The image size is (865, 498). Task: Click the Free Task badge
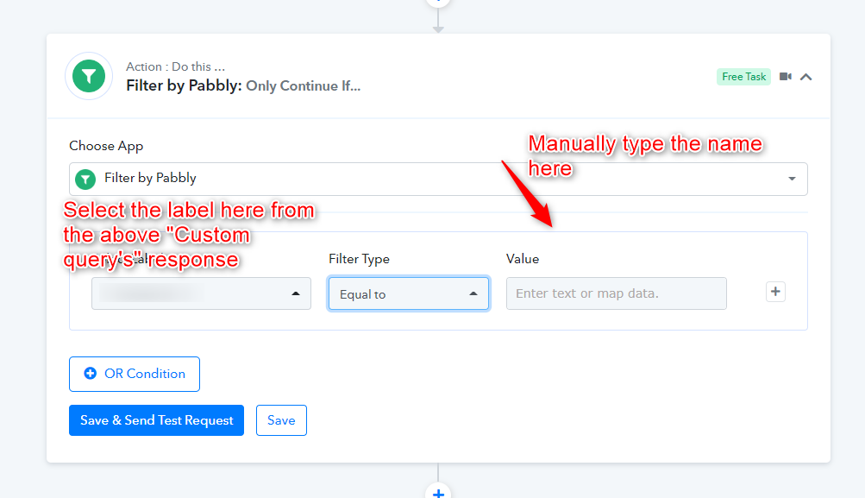pyautogui.click(x=743, y=77)
